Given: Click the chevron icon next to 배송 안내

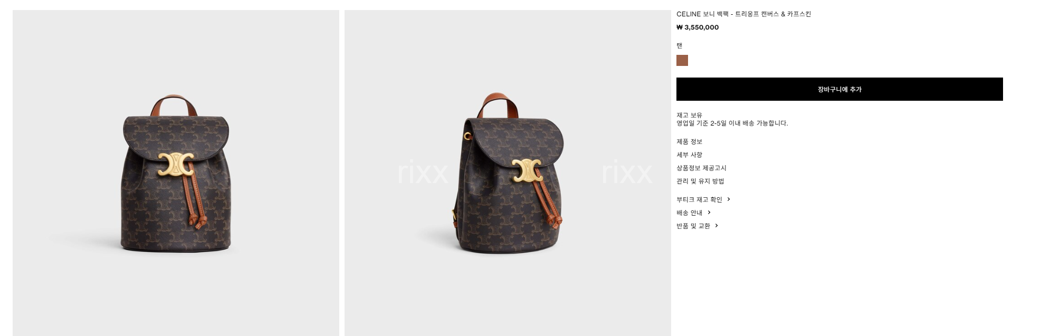Looking at the screenshot, I should pyautogui.click(x=709, y=213).
